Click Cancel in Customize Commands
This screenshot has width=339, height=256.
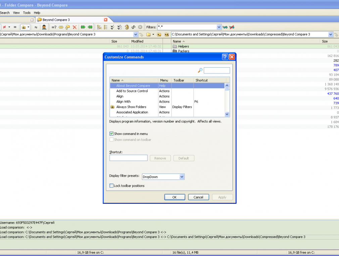[198, 197]
